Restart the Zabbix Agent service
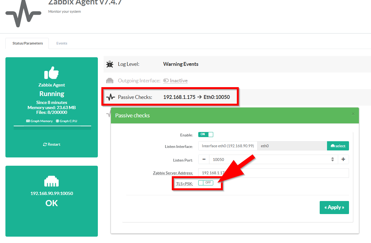 click(52, 144)
